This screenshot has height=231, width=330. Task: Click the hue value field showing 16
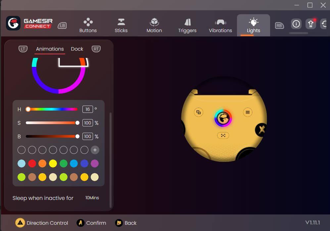pos(88,109)
